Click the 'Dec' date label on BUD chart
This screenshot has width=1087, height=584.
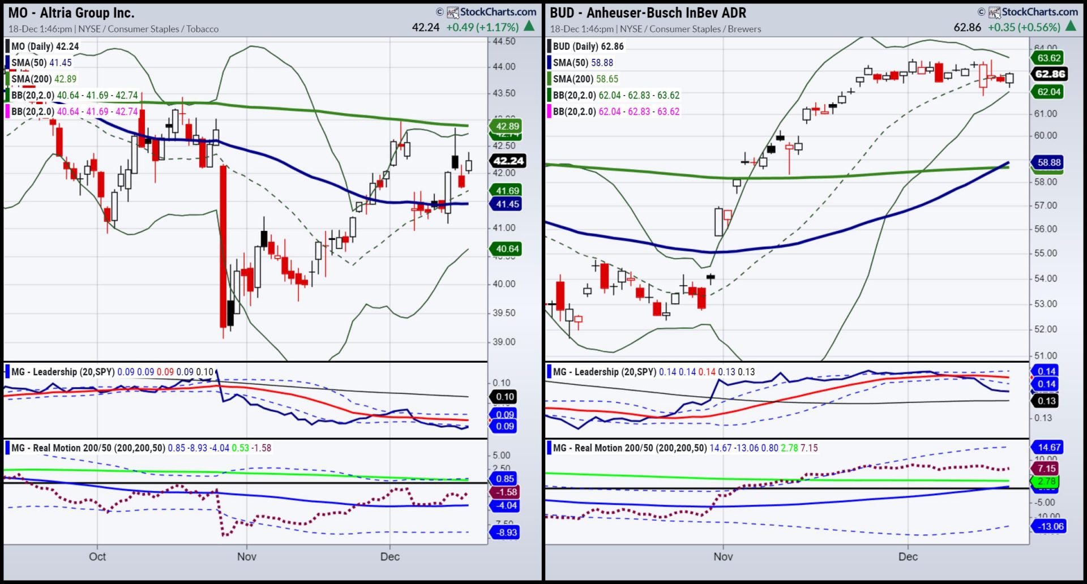908,557
